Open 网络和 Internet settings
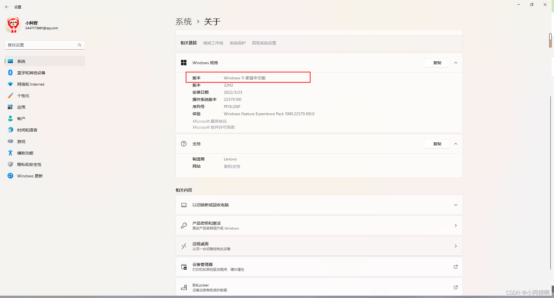 pyautogui.click(x=45, y=84)
